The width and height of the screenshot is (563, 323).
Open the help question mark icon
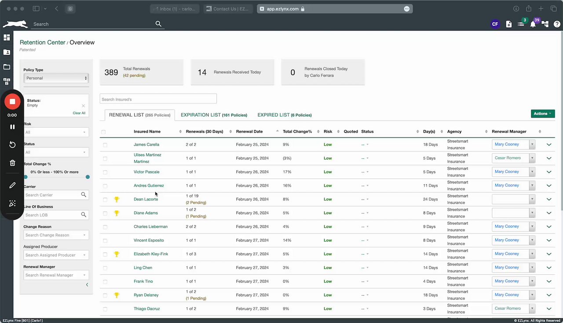(557, 24)
